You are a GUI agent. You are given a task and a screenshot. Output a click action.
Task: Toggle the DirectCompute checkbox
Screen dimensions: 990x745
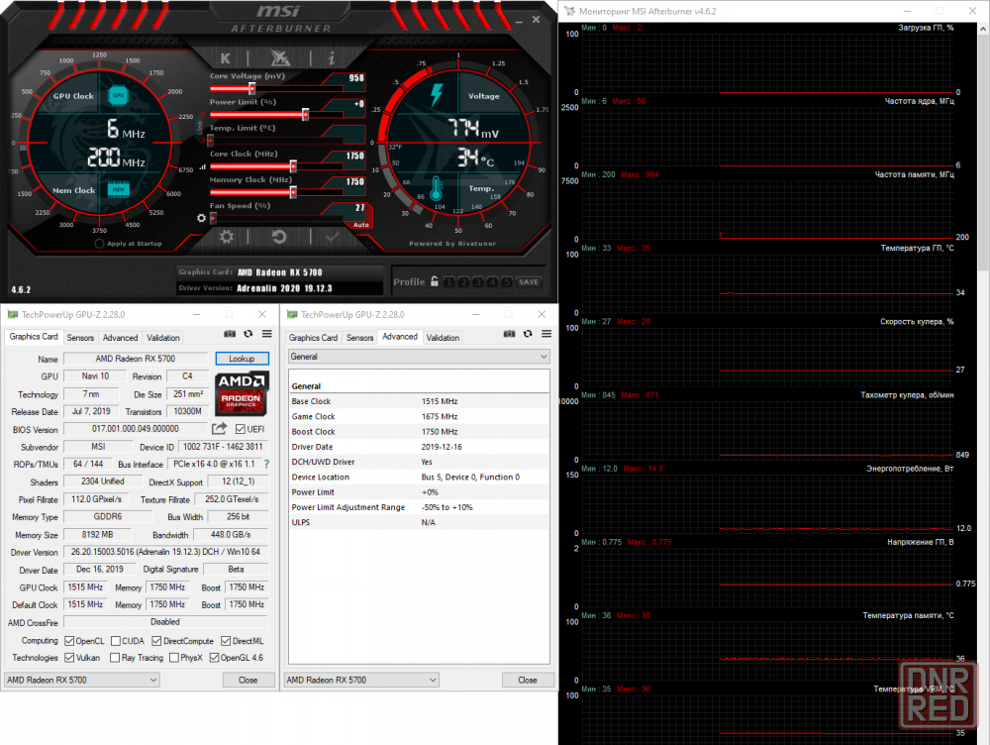[x=156, y=641]
